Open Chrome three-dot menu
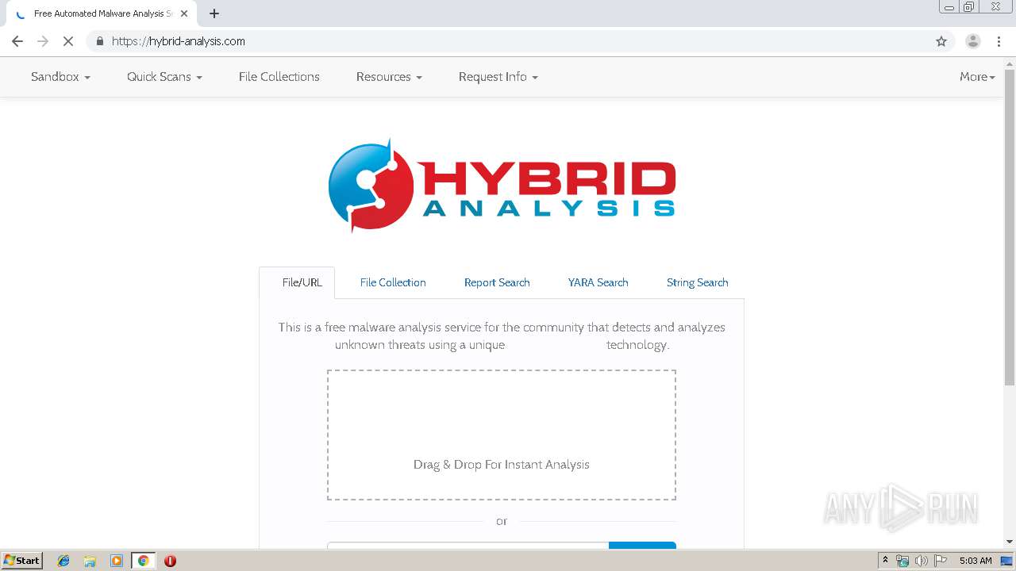1016x571 pixels. click(x=999, y=41)
